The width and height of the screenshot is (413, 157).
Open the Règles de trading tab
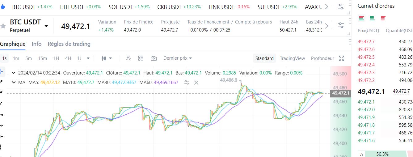69,44
